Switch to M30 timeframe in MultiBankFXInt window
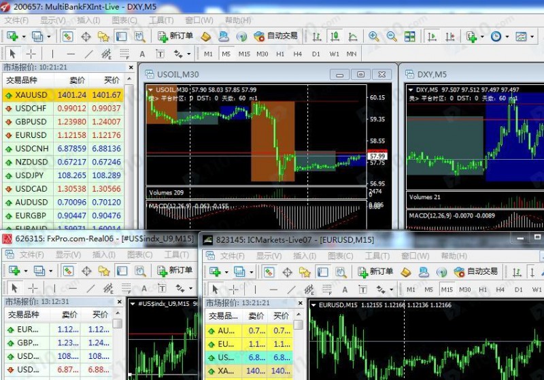Image resolution: width=544 pixels, height=380 pixels. point(262,54)
